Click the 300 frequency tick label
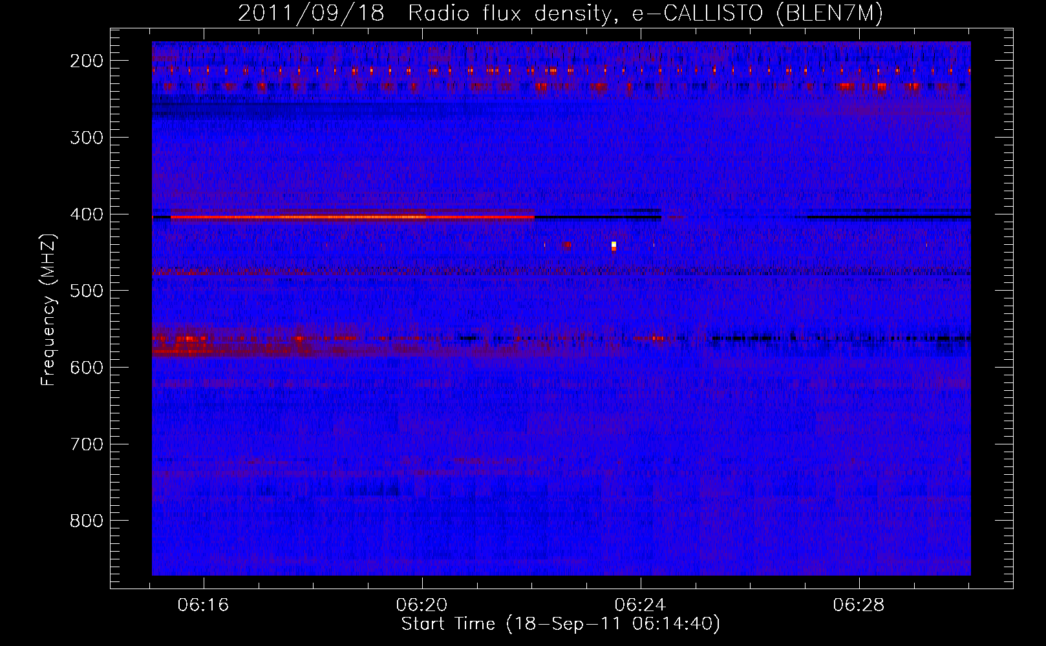Image resolution: width=1046 pixels, height=646 pixels. point(87,138)
